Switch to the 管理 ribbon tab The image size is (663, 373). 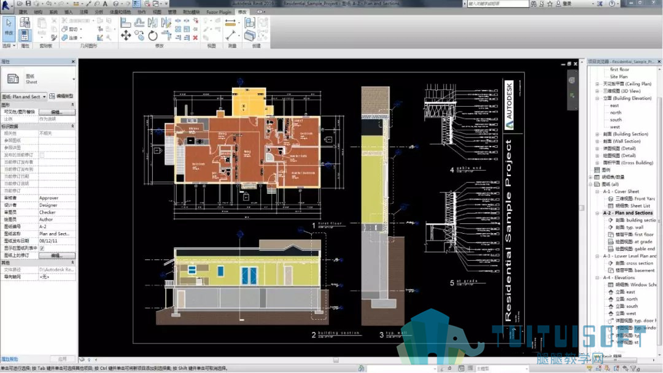pyautogui.click(x=172, y=12)
